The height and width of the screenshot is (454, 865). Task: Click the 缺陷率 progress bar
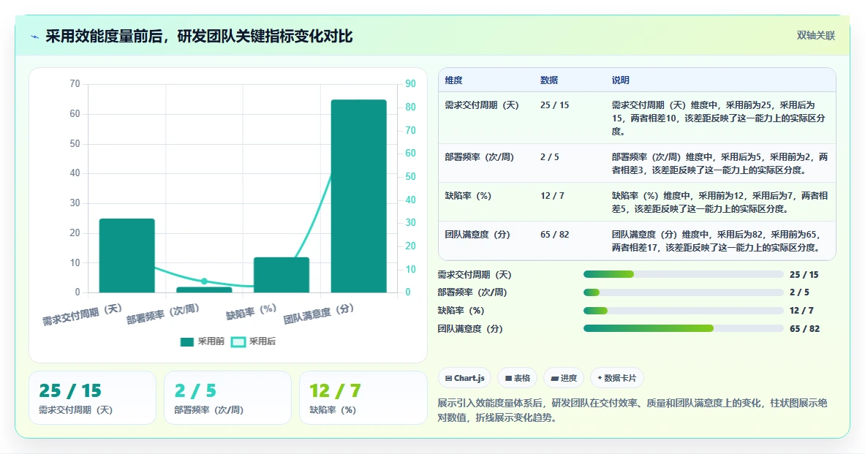point(684,311)
